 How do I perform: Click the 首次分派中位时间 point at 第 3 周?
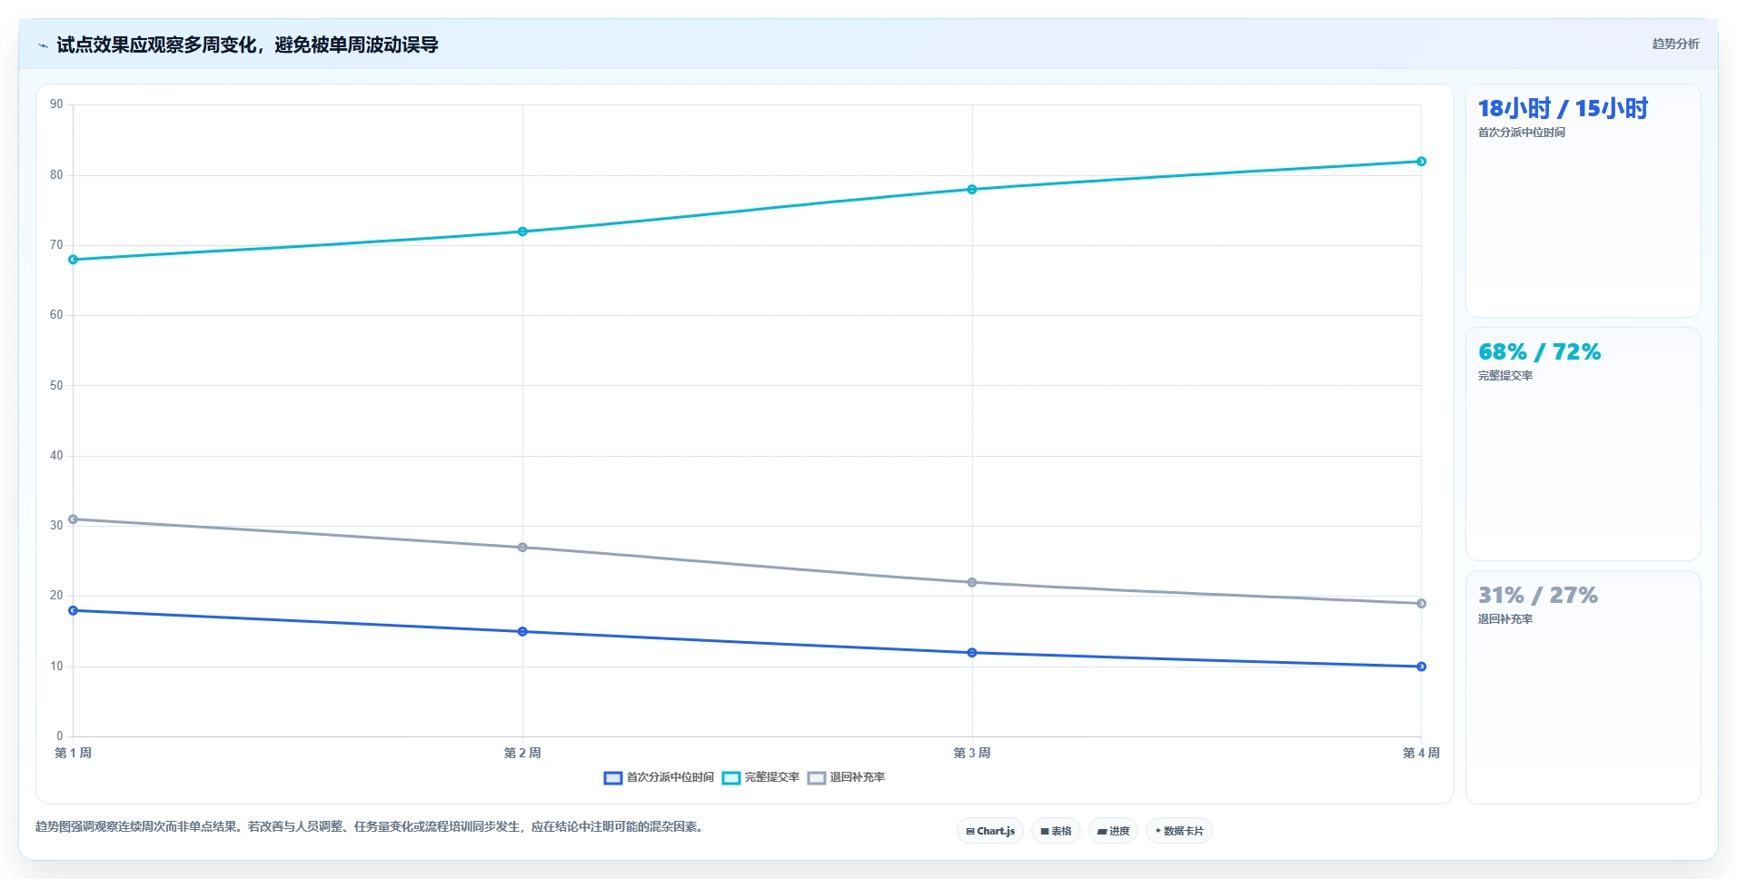[x=972, y=653]
